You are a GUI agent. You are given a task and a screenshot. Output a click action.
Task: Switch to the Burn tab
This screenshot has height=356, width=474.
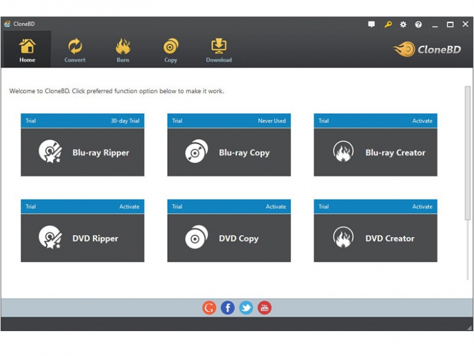[123, 50]
